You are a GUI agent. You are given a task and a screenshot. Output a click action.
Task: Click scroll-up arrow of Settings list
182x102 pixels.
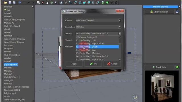(120, 37)
